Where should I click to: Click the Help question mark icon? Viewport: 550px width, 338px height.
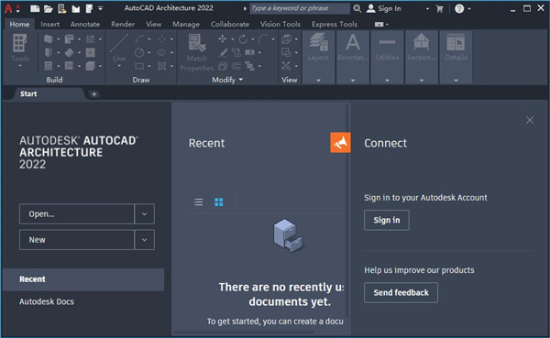coord(459,9)
